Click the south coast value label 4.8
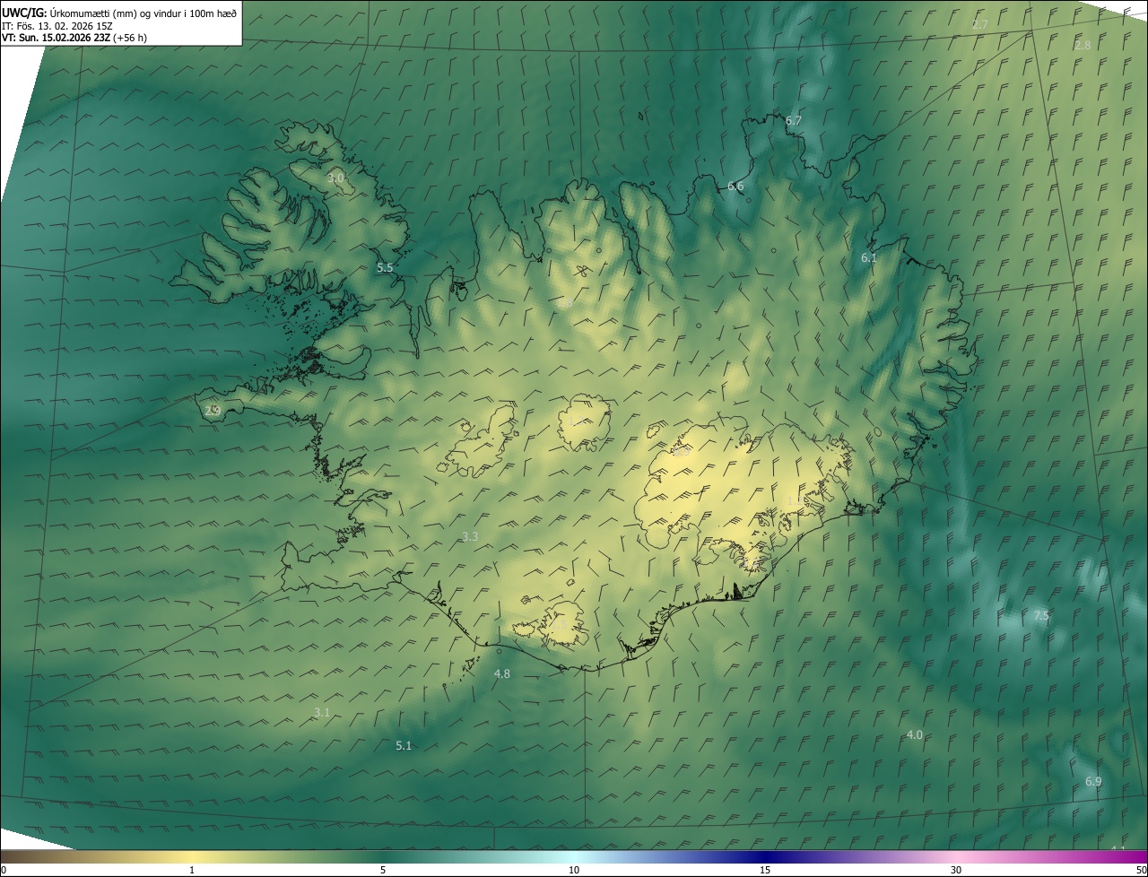1148x877 pixels. pos(502,673)
